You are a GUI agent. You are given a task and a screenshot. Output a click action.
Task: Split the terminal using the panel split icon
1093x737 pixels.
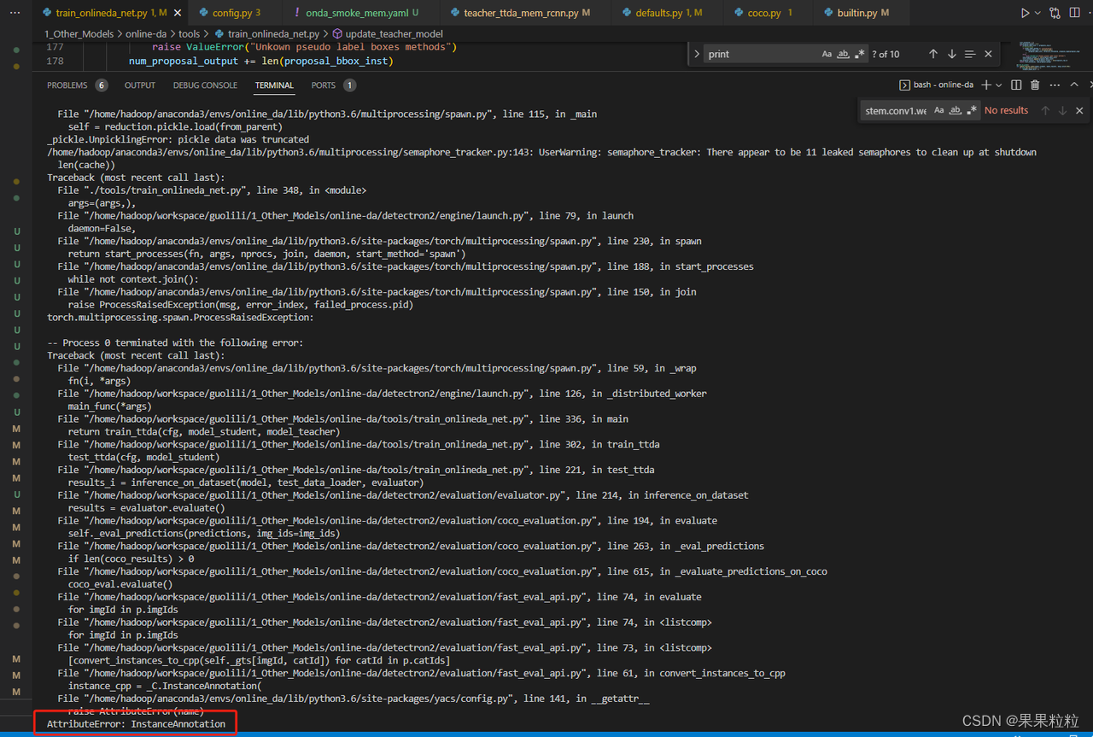[1016, 85]
